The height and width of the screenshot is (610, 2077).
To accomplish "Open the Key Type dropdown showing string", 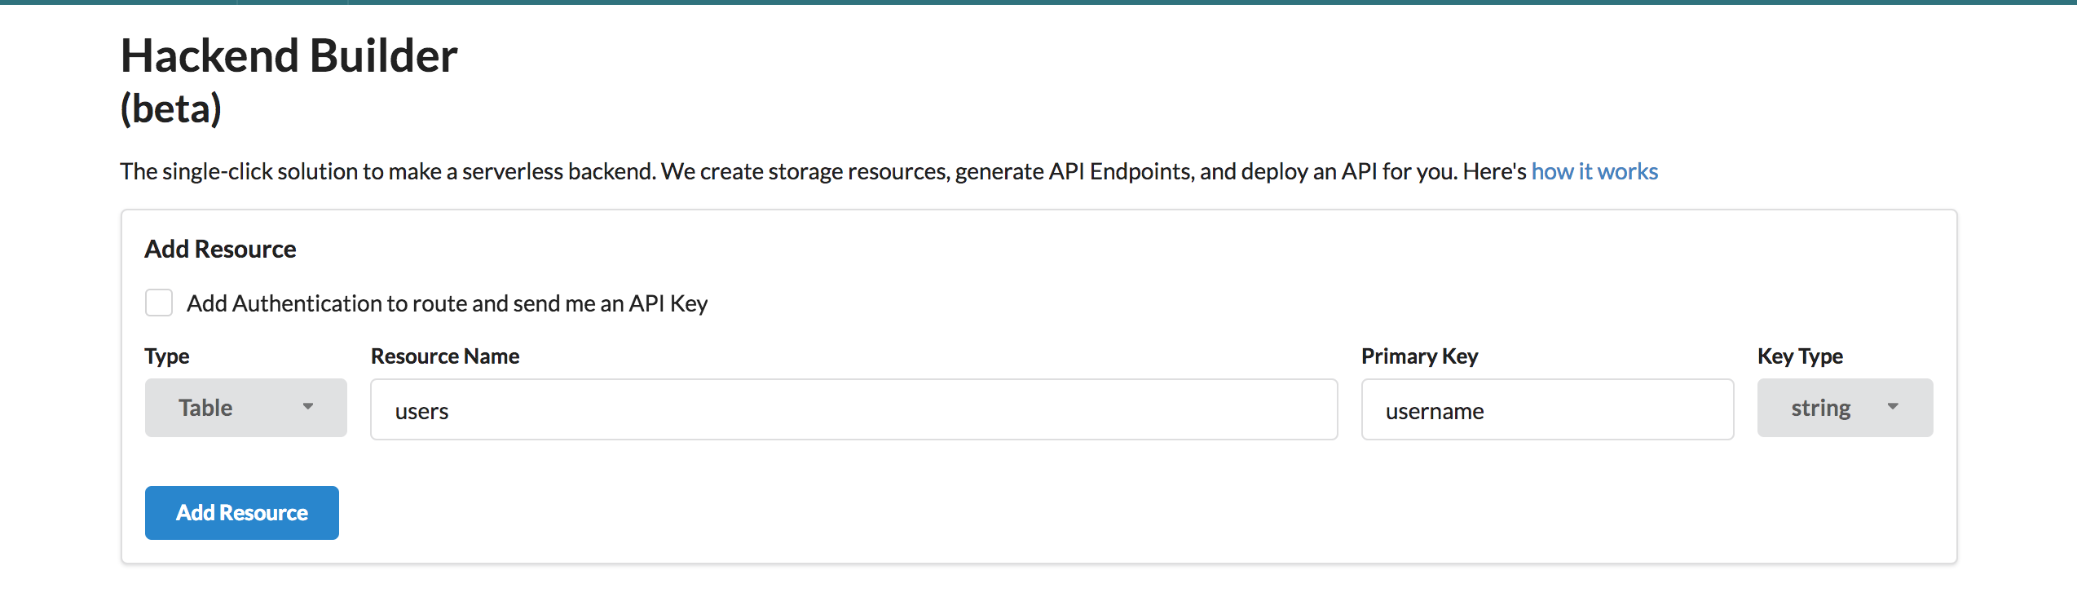I will click(1845, 408).
